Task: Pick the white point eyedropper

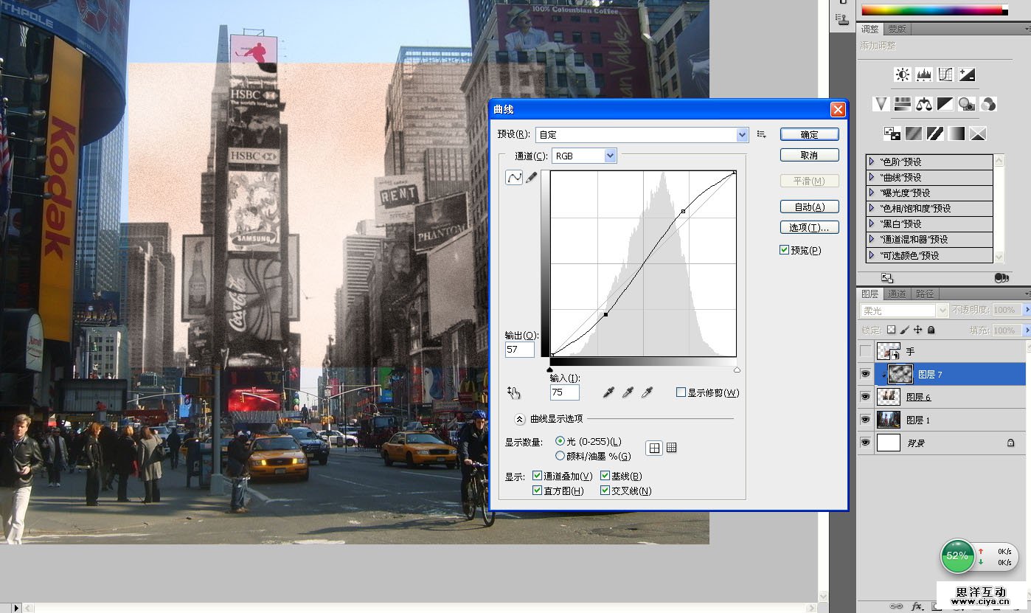Action: (647, 392)
